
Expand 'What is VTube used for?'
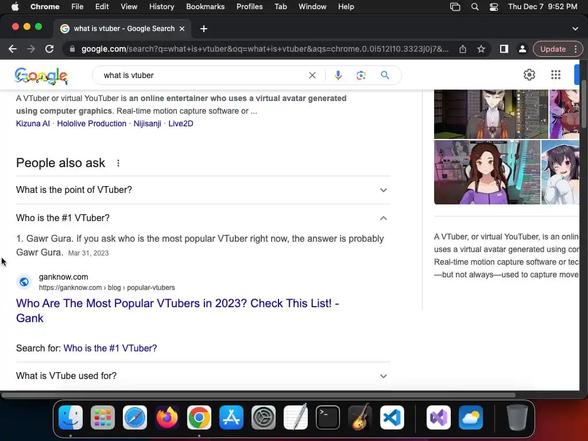pyautogui.click(x=203, y=376)
